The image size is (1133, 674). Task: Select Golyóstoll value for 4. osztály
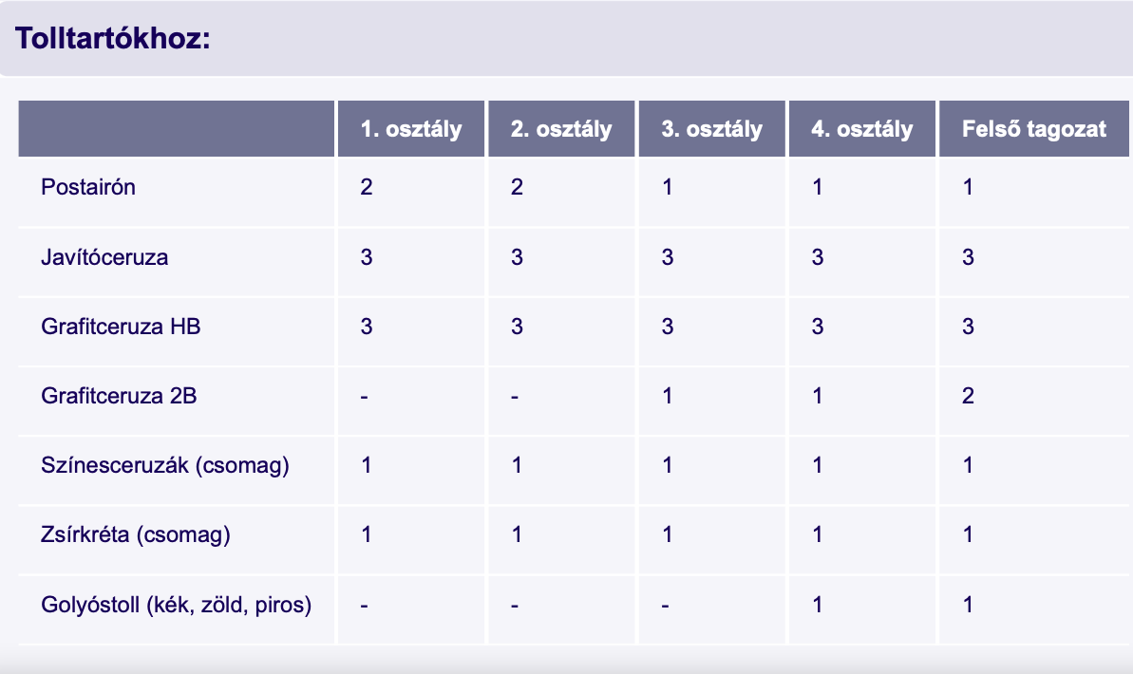pos(818,605)
